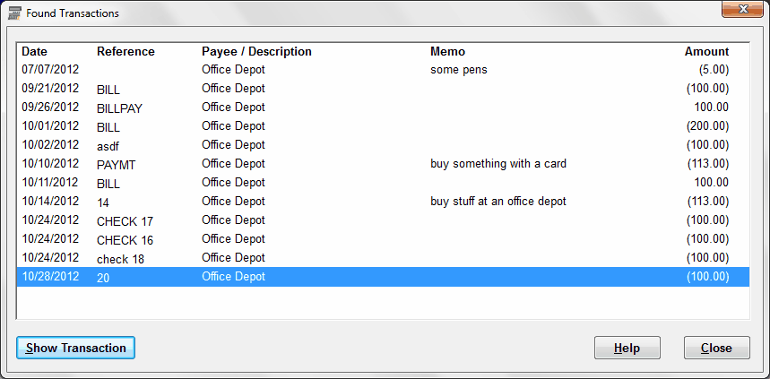This screenshot has height=379, width=770.
Task: Select the 07/07/2012 some pens transaction
Action: click(x=383, y=70)
